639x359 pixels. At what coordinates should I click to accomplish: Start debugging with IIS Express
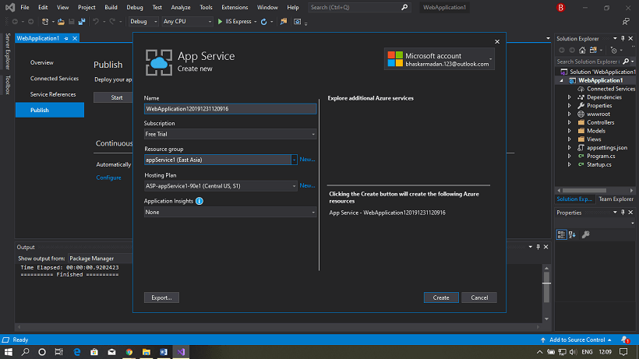point(235,22)
